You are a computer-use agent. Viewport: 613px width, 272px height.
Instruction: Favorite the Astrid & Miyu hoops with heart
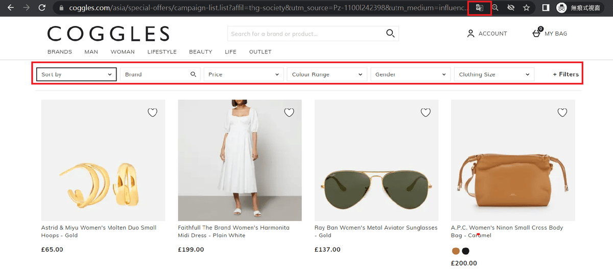click(152, 113)
